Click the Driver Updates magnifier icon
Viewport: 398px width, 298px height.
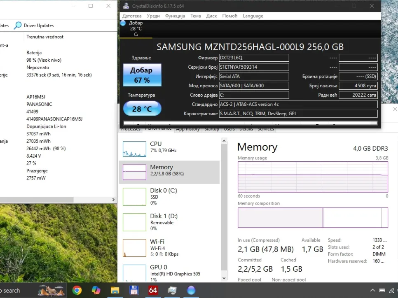coord(18,26)
